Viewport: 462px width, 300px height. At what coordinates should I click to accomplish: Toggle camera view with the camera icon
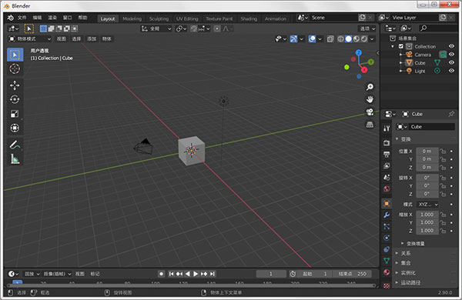click(x=370, y=112)
